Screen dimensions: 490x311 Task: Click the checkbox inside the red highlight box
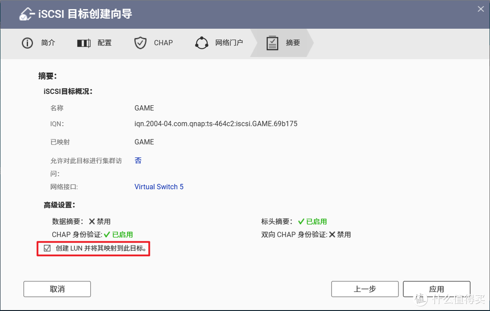click(x=47, y=248)
